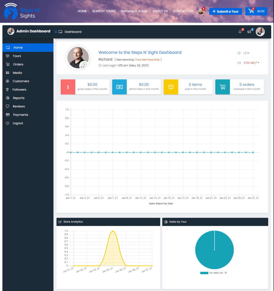Click the shopping cart icon in header

[x=251, y=11]
